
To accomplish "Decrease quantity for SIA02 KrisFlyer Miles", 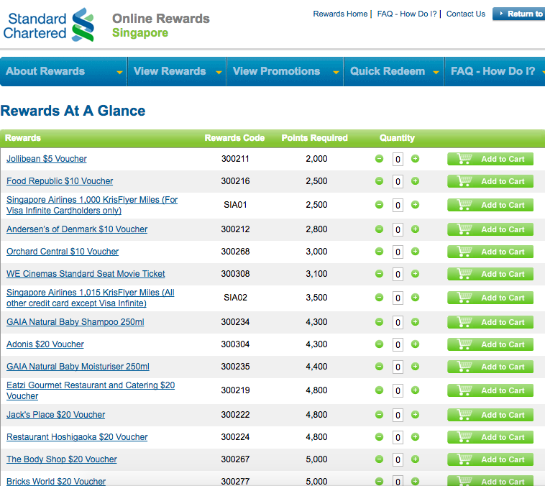I will pyautogui.click(x=379, y=298).
